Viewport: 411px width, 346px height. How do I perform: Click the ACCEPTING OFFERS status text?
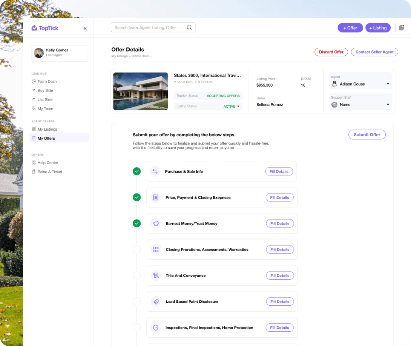click(223, 96)
